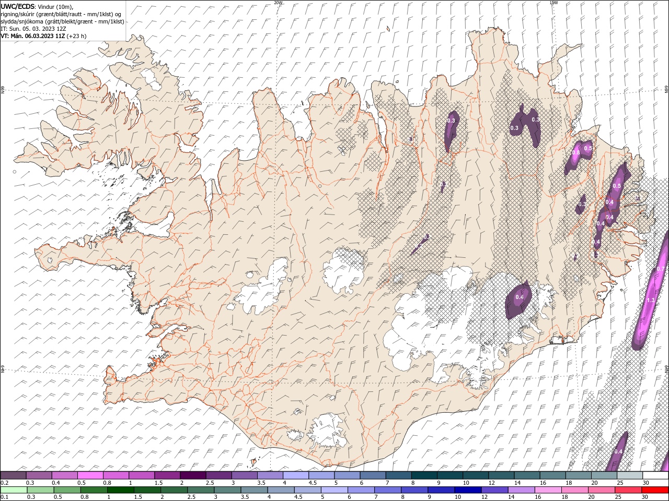The height and width of the screenshot is (501, 669).
Task: Click the rain legend swatch between 14 and 16
Action: [x=521, y=490]
